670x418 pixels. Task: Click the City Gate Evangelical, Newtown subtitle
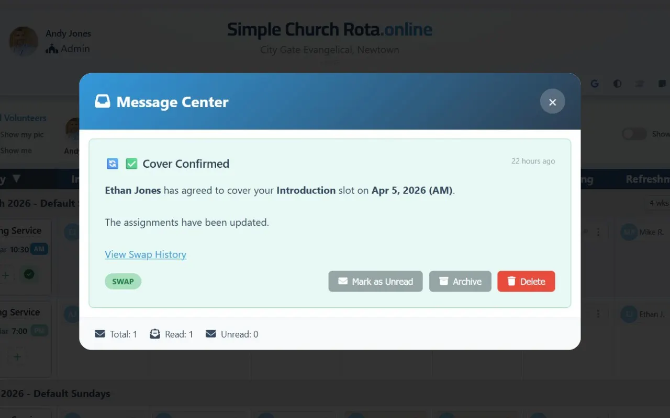click(x=330, y=50)
